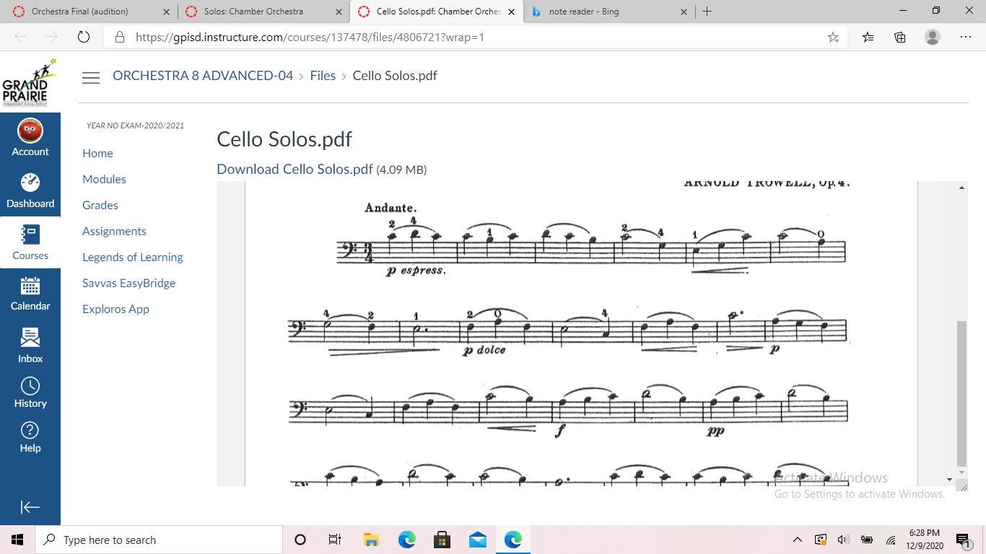986x554 pixels.
Task: Open the browser profile icon
Action: click(933, 37)
